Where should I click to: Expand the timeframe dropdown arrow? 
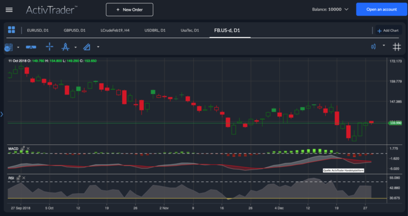pyautogui.click(x=18, y=47)
